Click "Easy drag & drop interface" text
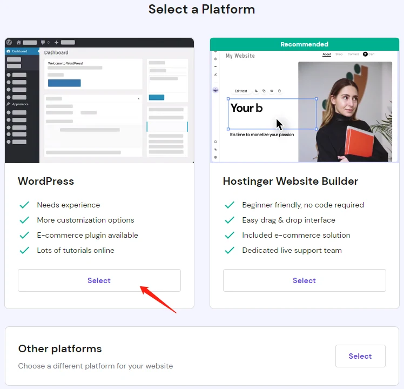 (x=289, y=220)
